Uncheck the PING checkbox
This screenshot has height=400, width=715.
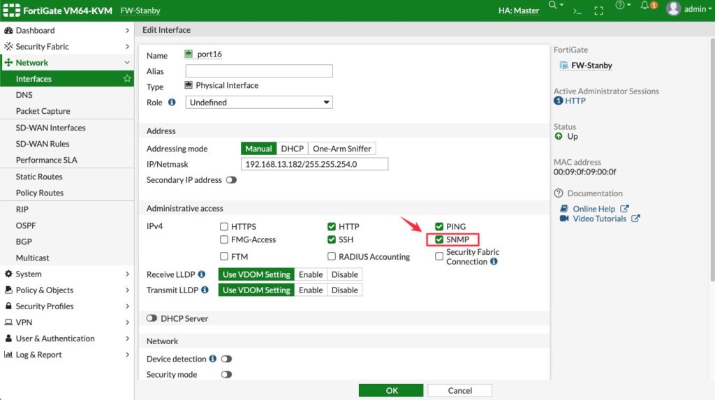(439, 226)
